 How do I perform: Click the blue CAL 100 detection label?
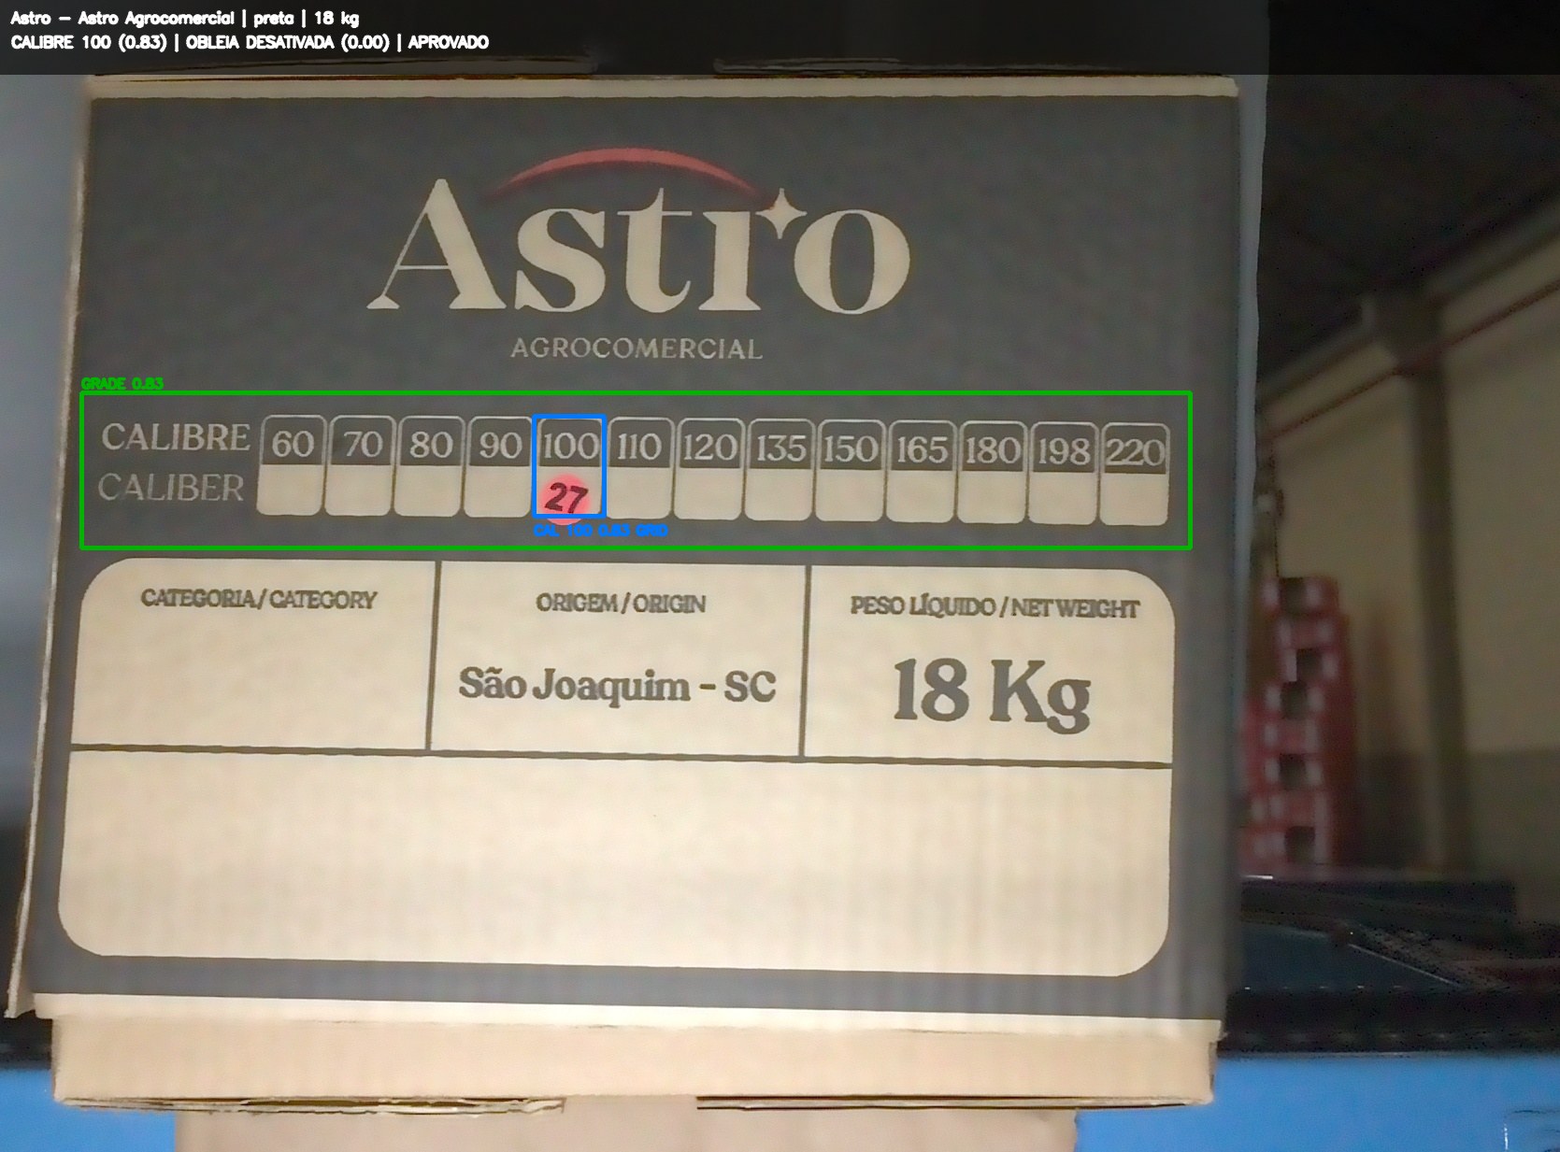click(x=600, y=531)
